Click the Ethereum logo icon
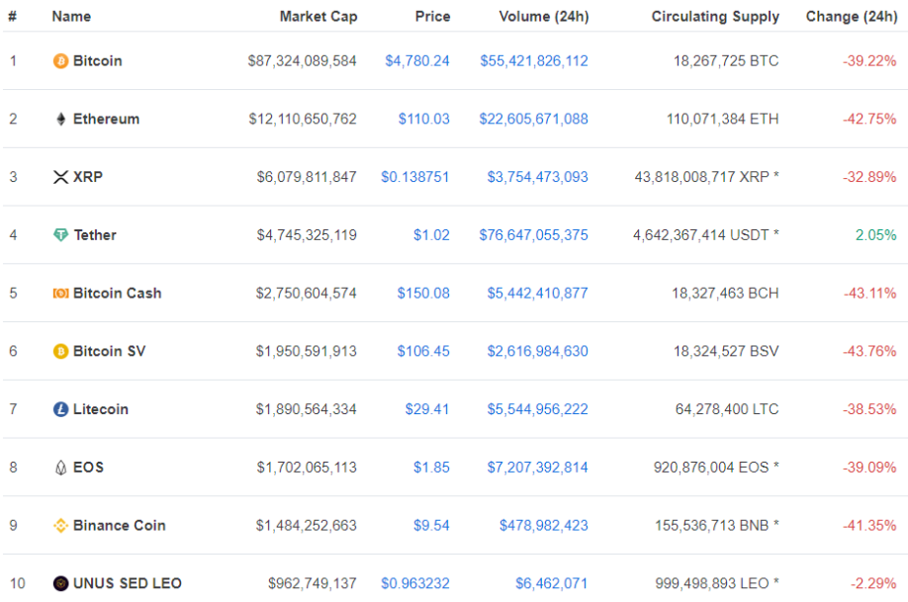Viewport: 908px width, 602px height. (60, 119)
